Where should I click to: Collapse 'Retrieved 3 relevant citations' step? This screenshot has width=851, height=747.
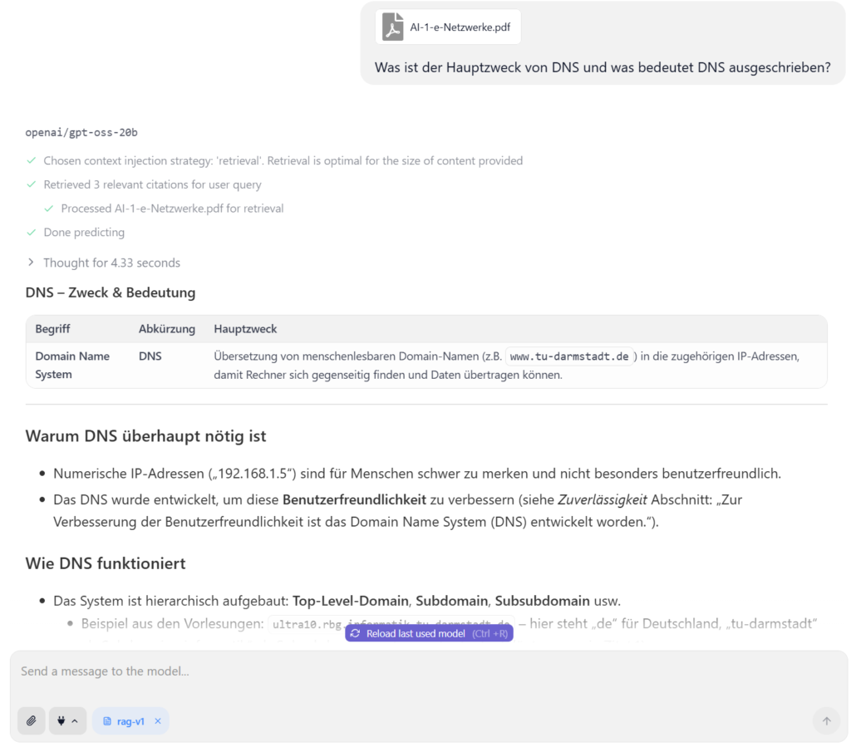click(x=152, y=184)
